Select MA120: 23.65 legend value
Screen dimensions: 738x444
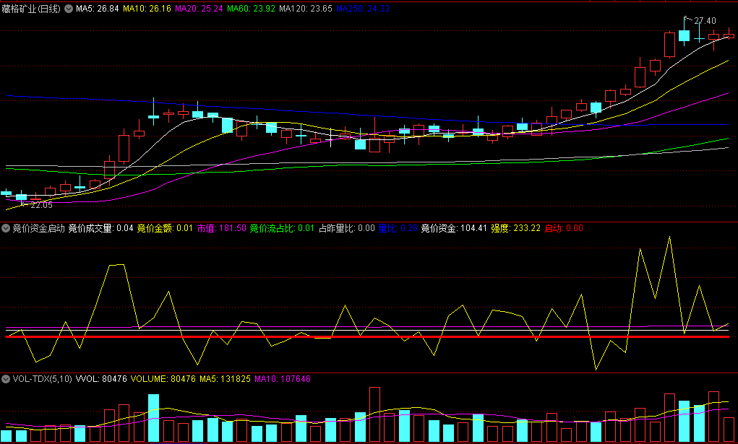(x=306, y=9)
